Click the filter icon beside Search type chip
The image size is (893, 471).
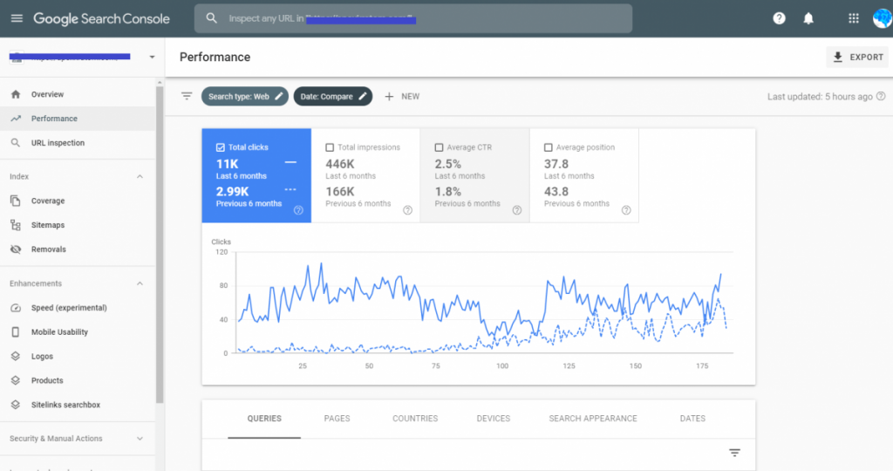pos(187,96)
